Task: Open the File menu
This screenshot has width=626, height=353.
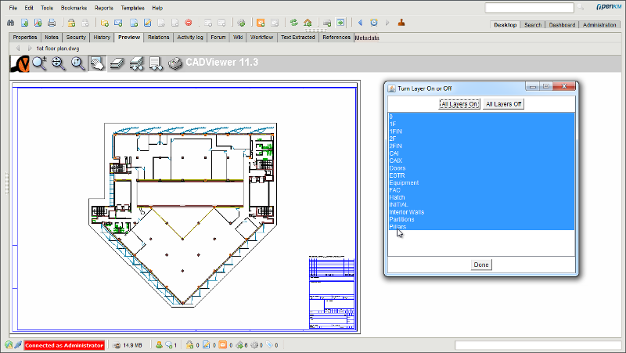Action: tap(13, 8)
